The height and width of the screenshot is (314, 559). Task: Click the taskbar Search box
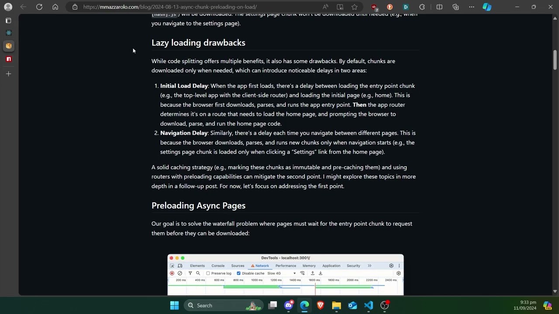click(224, 305)
